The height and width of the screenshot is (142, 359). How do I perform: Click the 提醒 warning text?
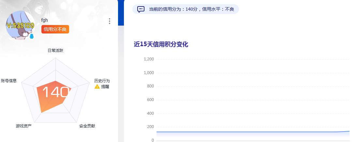pyautogui.click(x=105, y=87)
